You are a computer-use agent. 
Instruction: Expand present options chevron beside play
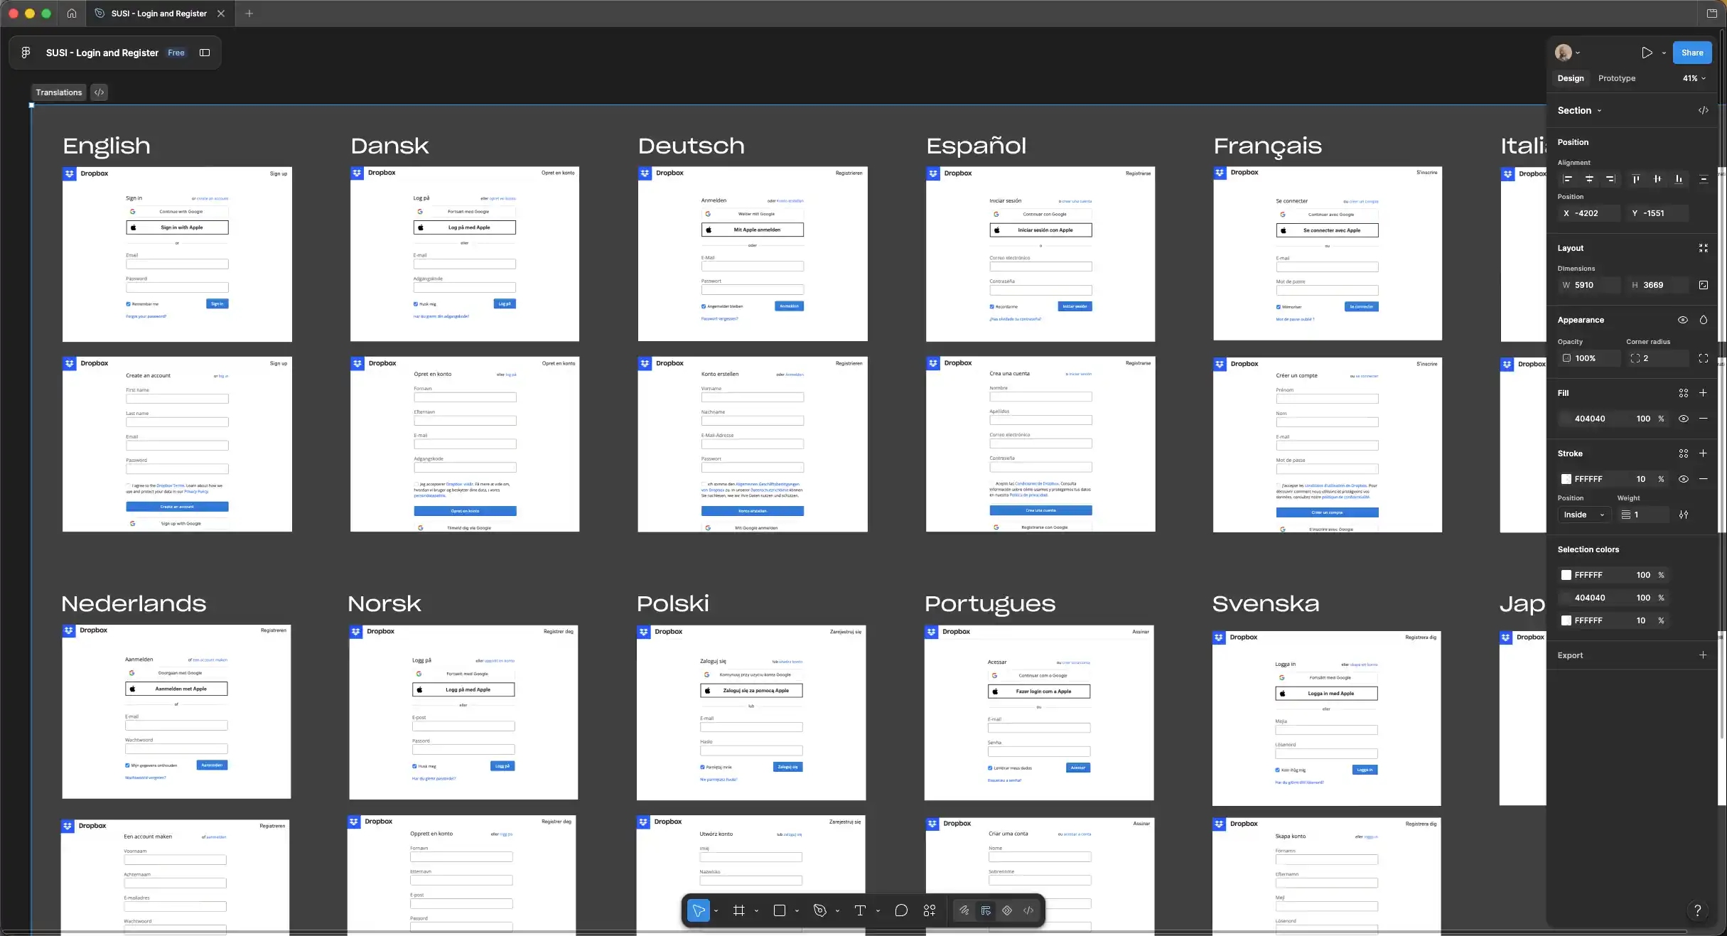1664,53
